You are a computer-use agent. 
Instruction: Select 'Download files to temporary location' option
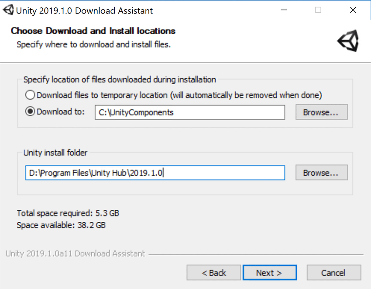(x=30, y=95)
